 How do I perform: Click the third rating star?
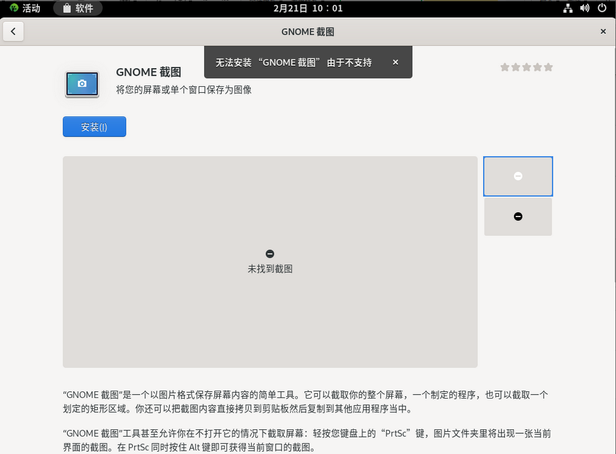pyautogui.click(x=527, y=67)
